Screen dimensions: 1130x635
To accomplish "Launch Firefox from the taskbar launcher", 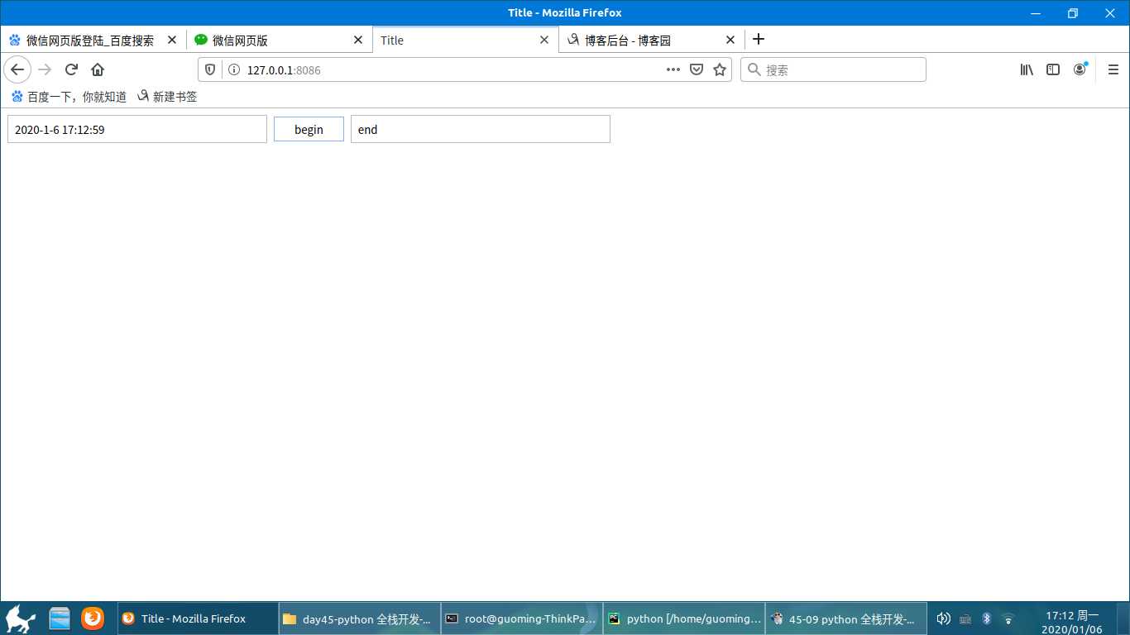I will pyautogui.click(x=93, y=618).
